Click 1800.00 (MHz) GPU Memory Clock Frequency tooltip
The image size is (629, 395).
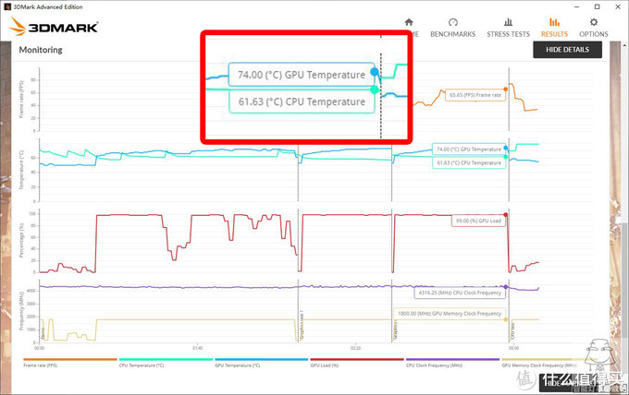point(450,314)
